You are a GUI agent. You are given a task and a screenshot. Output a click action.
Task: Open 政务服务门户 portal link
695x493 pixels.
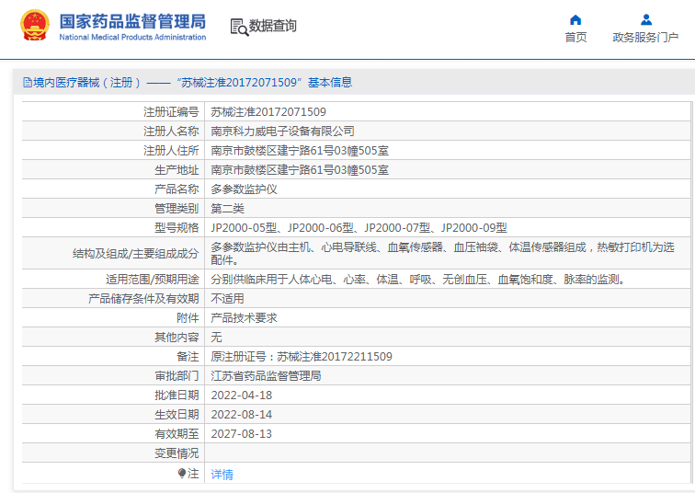point(645,37)
